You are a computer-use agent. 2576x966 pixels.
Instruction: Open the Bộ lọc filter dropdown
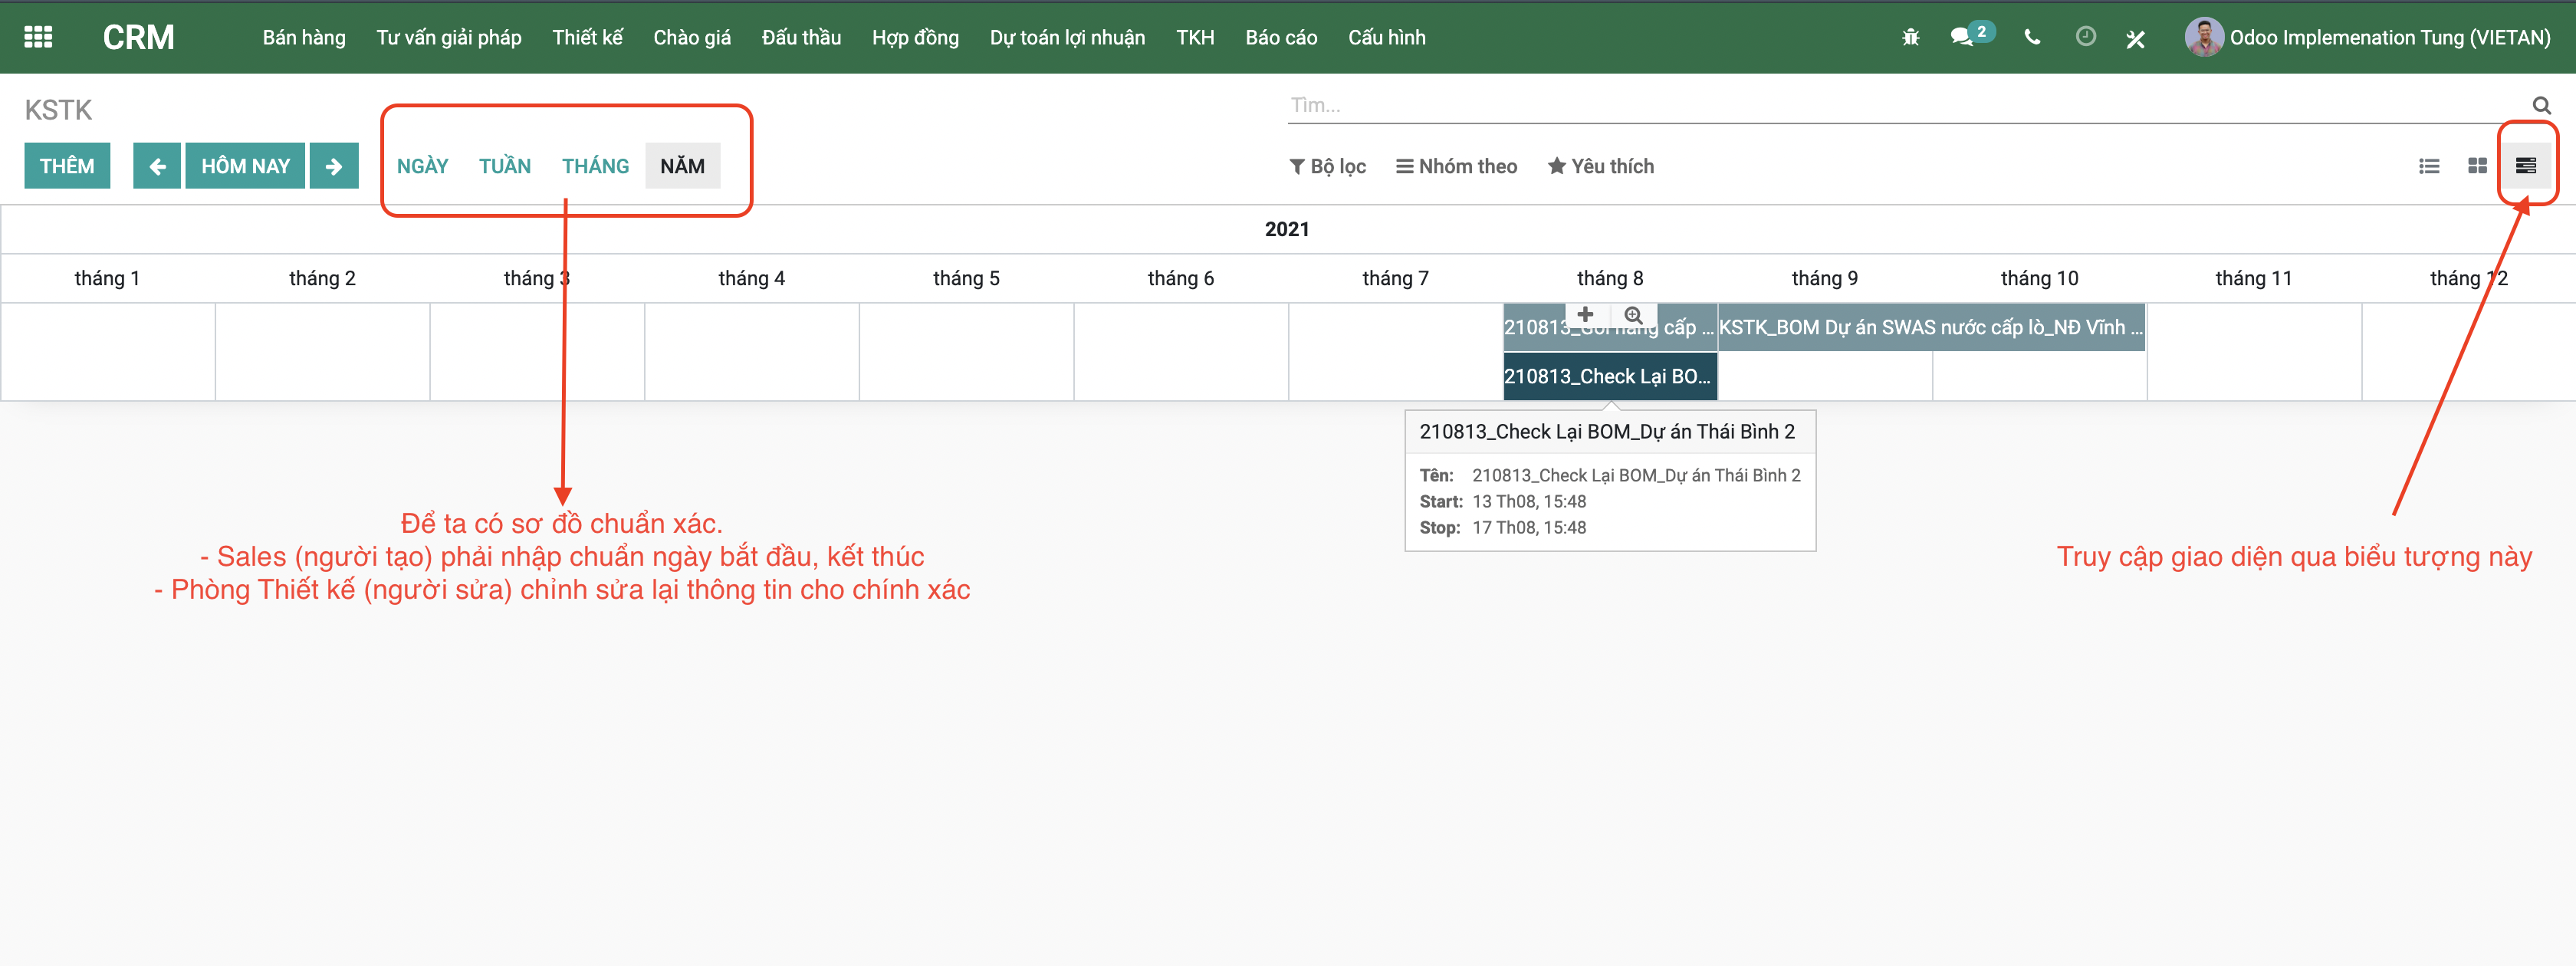tap(1328, 166)
